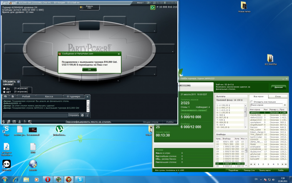Open the table layout dropdown icon
The width and height of the screenshot is (292, 183).
(149, 3)
